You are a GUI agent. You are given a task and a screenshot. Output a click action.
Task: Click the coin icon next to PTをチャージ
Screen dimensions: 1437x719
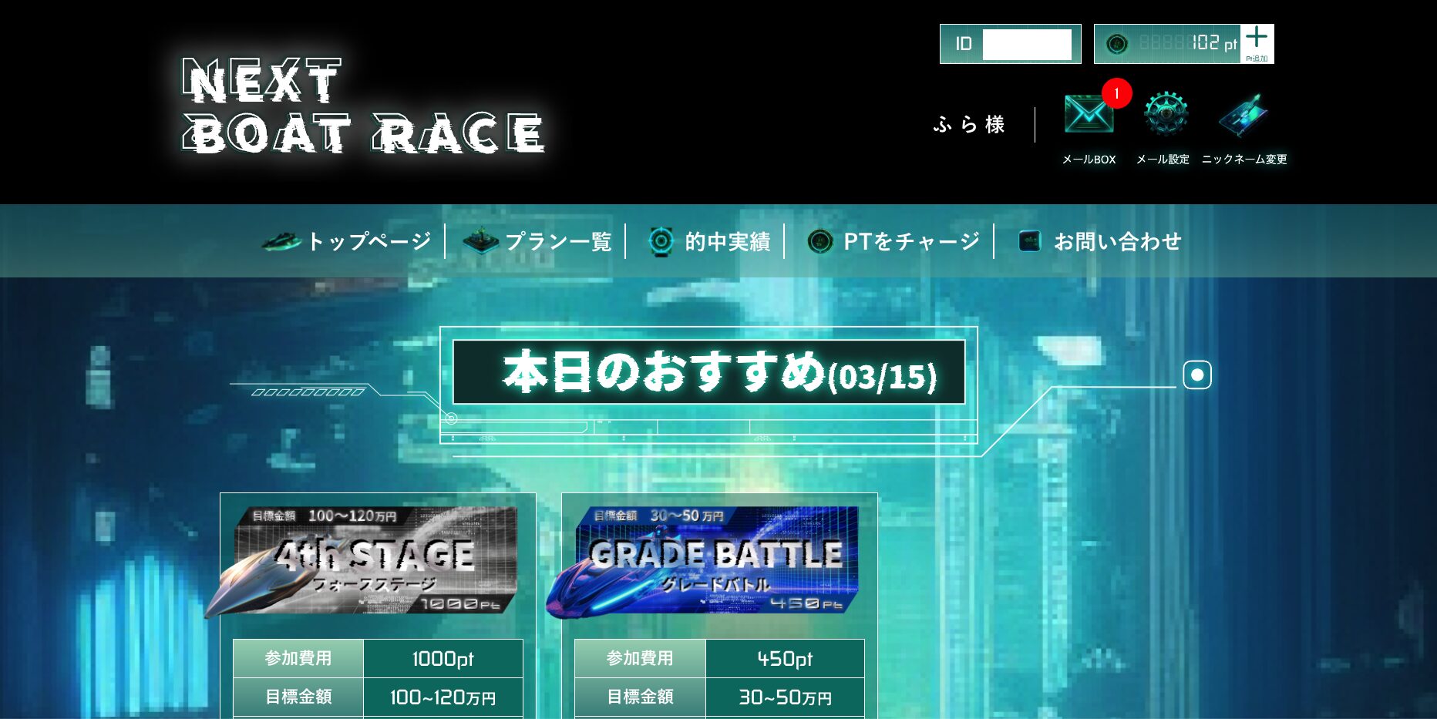[x=821, y=240]
